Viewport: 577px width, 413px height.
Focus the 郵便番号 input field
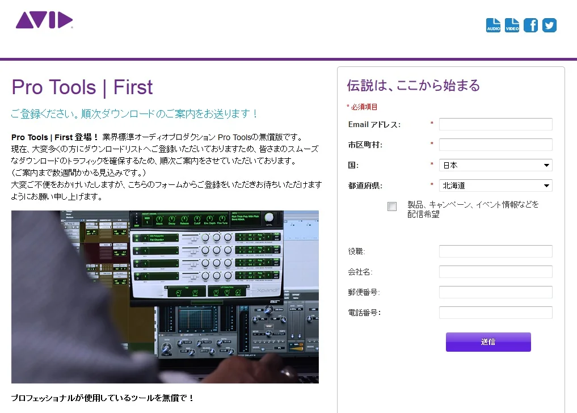tap(495, 292)
